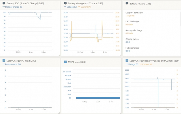This screenshot has width=181, height=114.
Task: Click the Battery History [288] title
Action: pyautogui.click(x=140, y=4)
